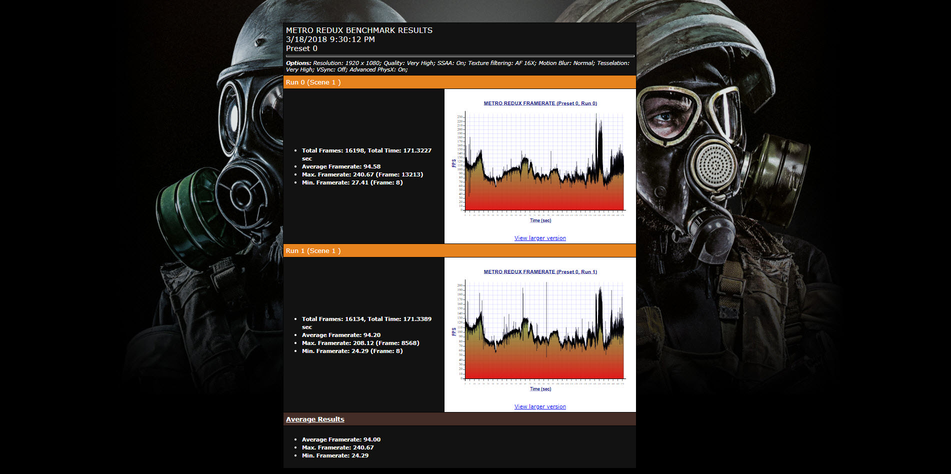Click Run 0 Total Frames: 16198 line

point(366,154)
